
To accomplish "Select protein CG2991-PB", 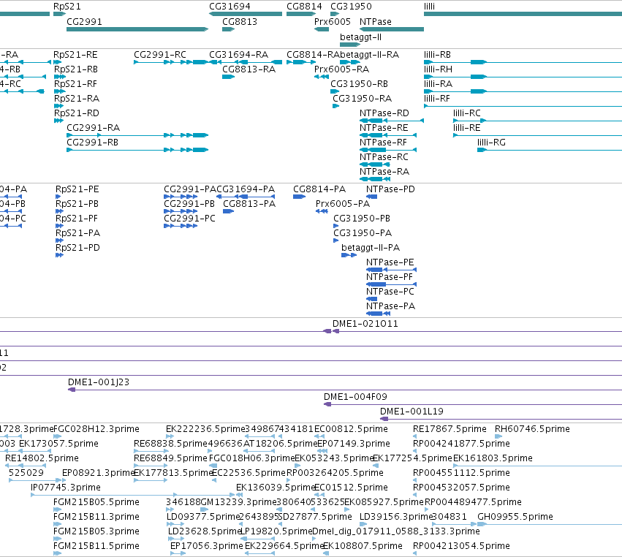I will coord(189,204).
